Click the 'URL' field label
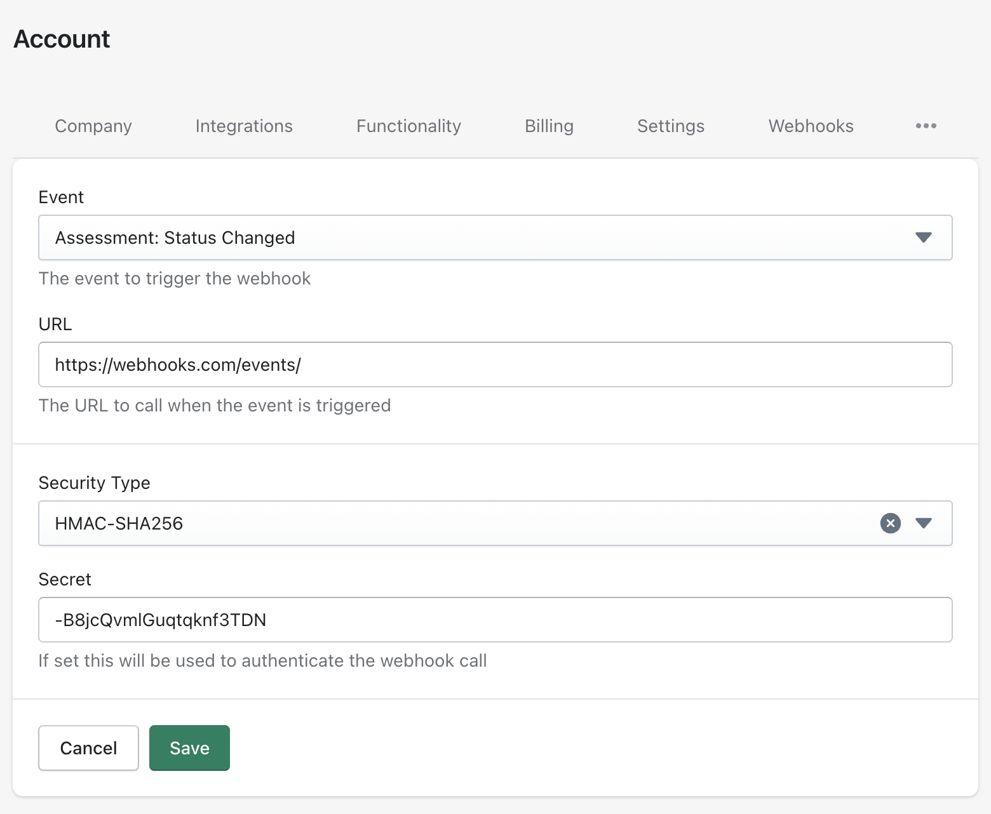The width and height of the screenshot is (991, 814). [x=55, y=324]
